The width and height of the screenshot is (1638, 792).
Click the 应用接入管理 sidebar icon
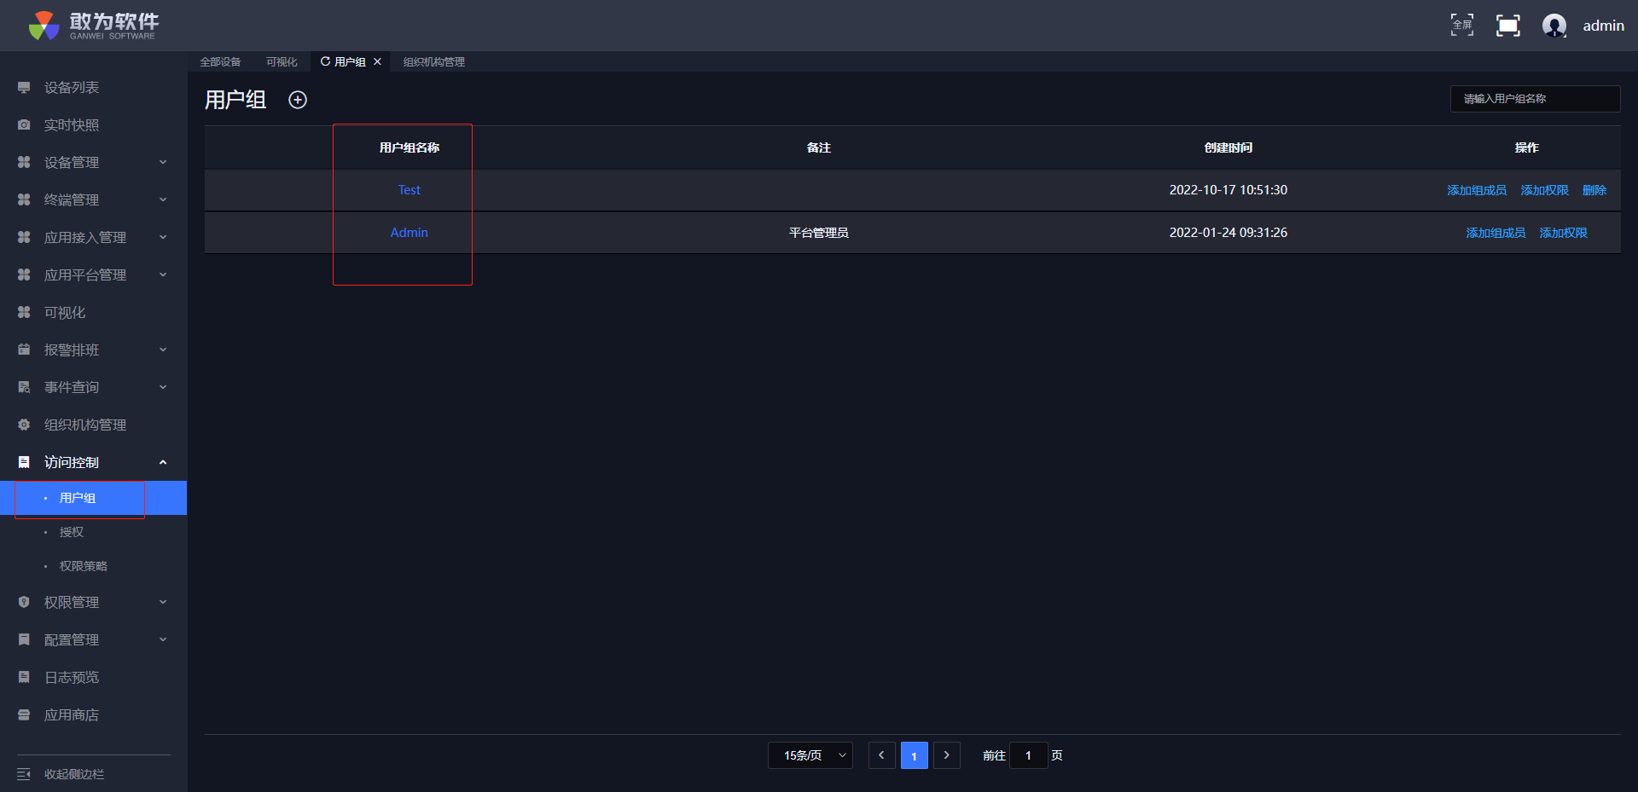24,238
